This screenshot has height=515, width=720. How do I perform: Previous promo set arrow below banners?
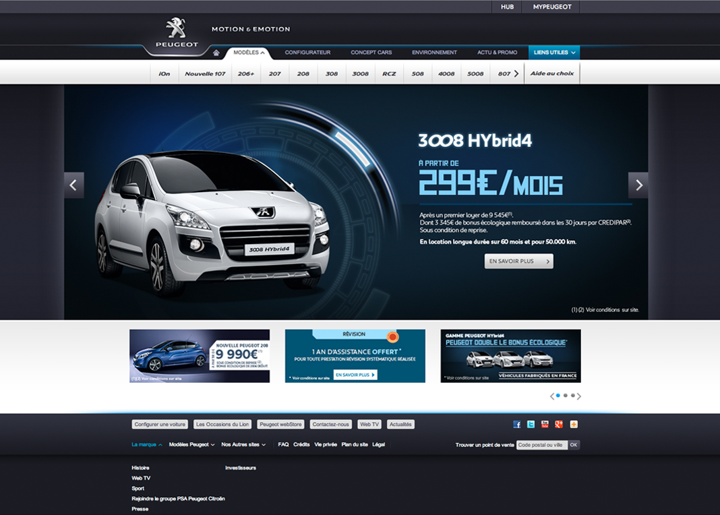pyautogui.click(x=552, y=396)
